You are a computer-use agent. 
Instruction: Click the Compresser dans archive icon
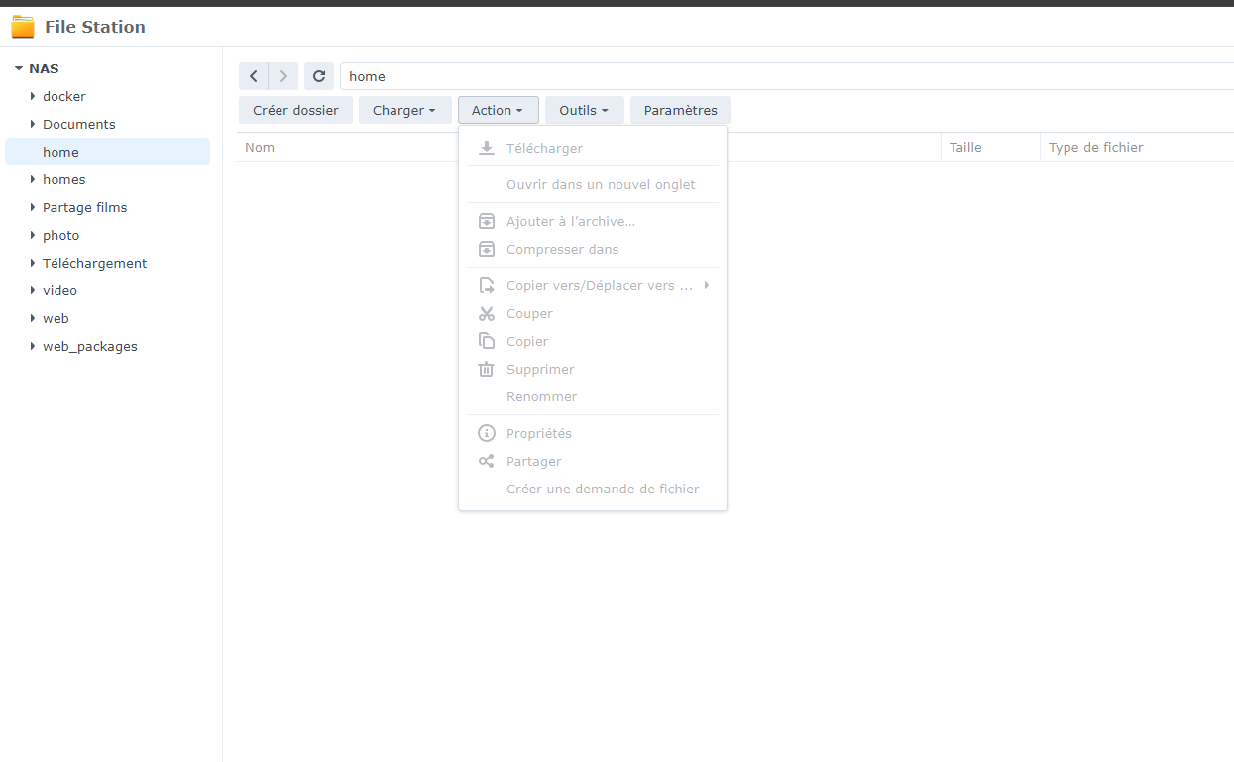point(487,249)
